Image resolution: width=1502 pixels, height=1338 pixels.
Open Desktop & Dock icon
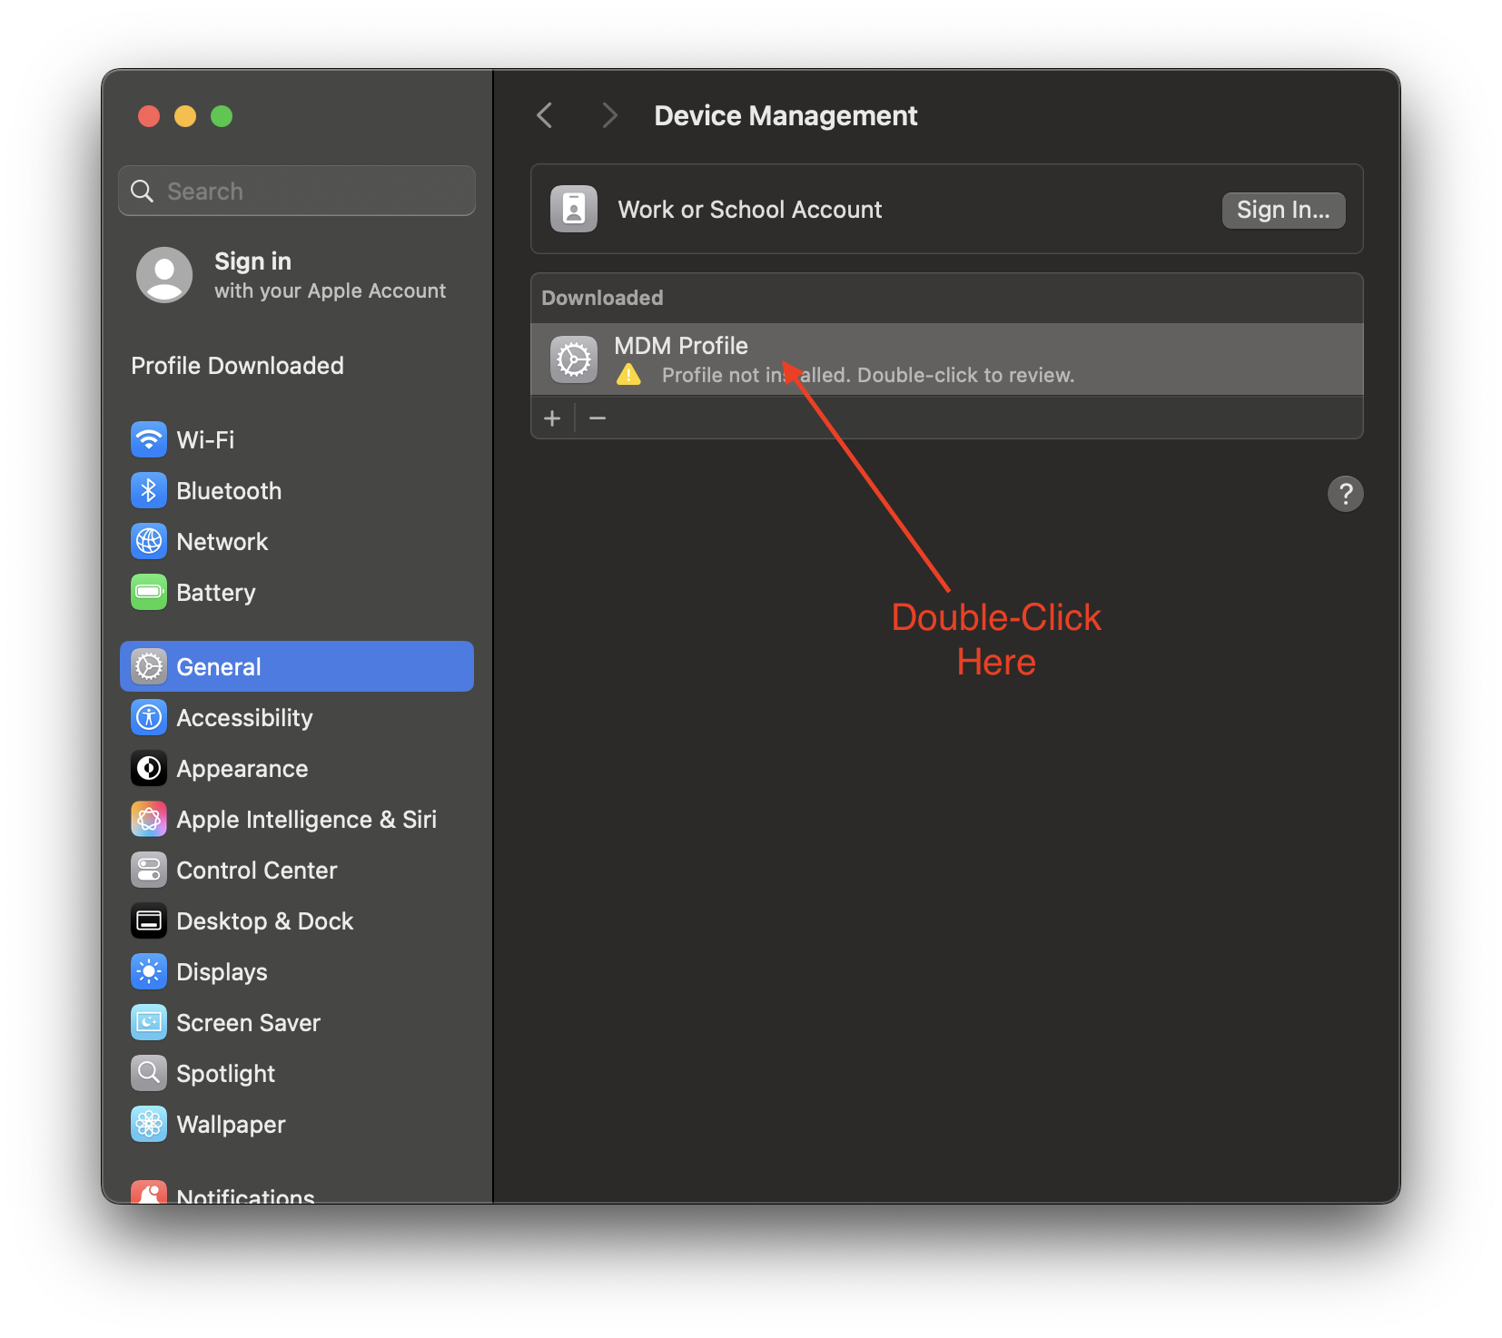click(149, 921)
